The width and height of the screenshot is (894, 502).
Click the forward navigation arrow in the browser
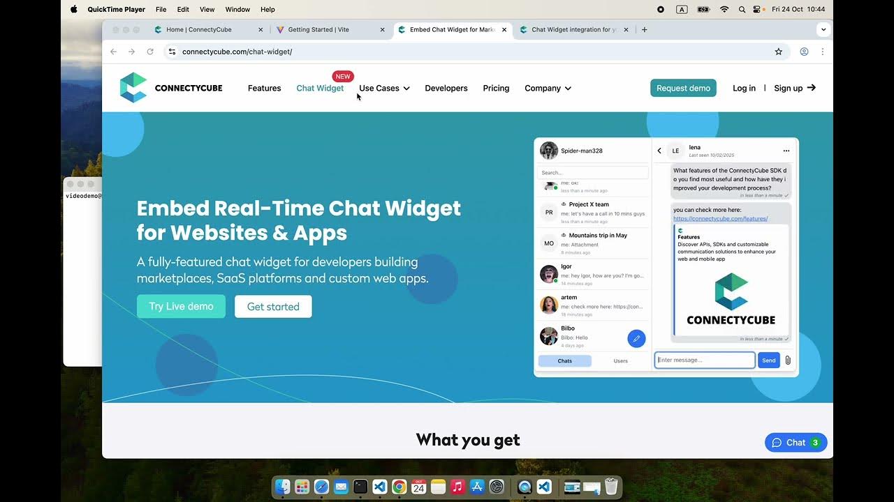tap(132, 52)
